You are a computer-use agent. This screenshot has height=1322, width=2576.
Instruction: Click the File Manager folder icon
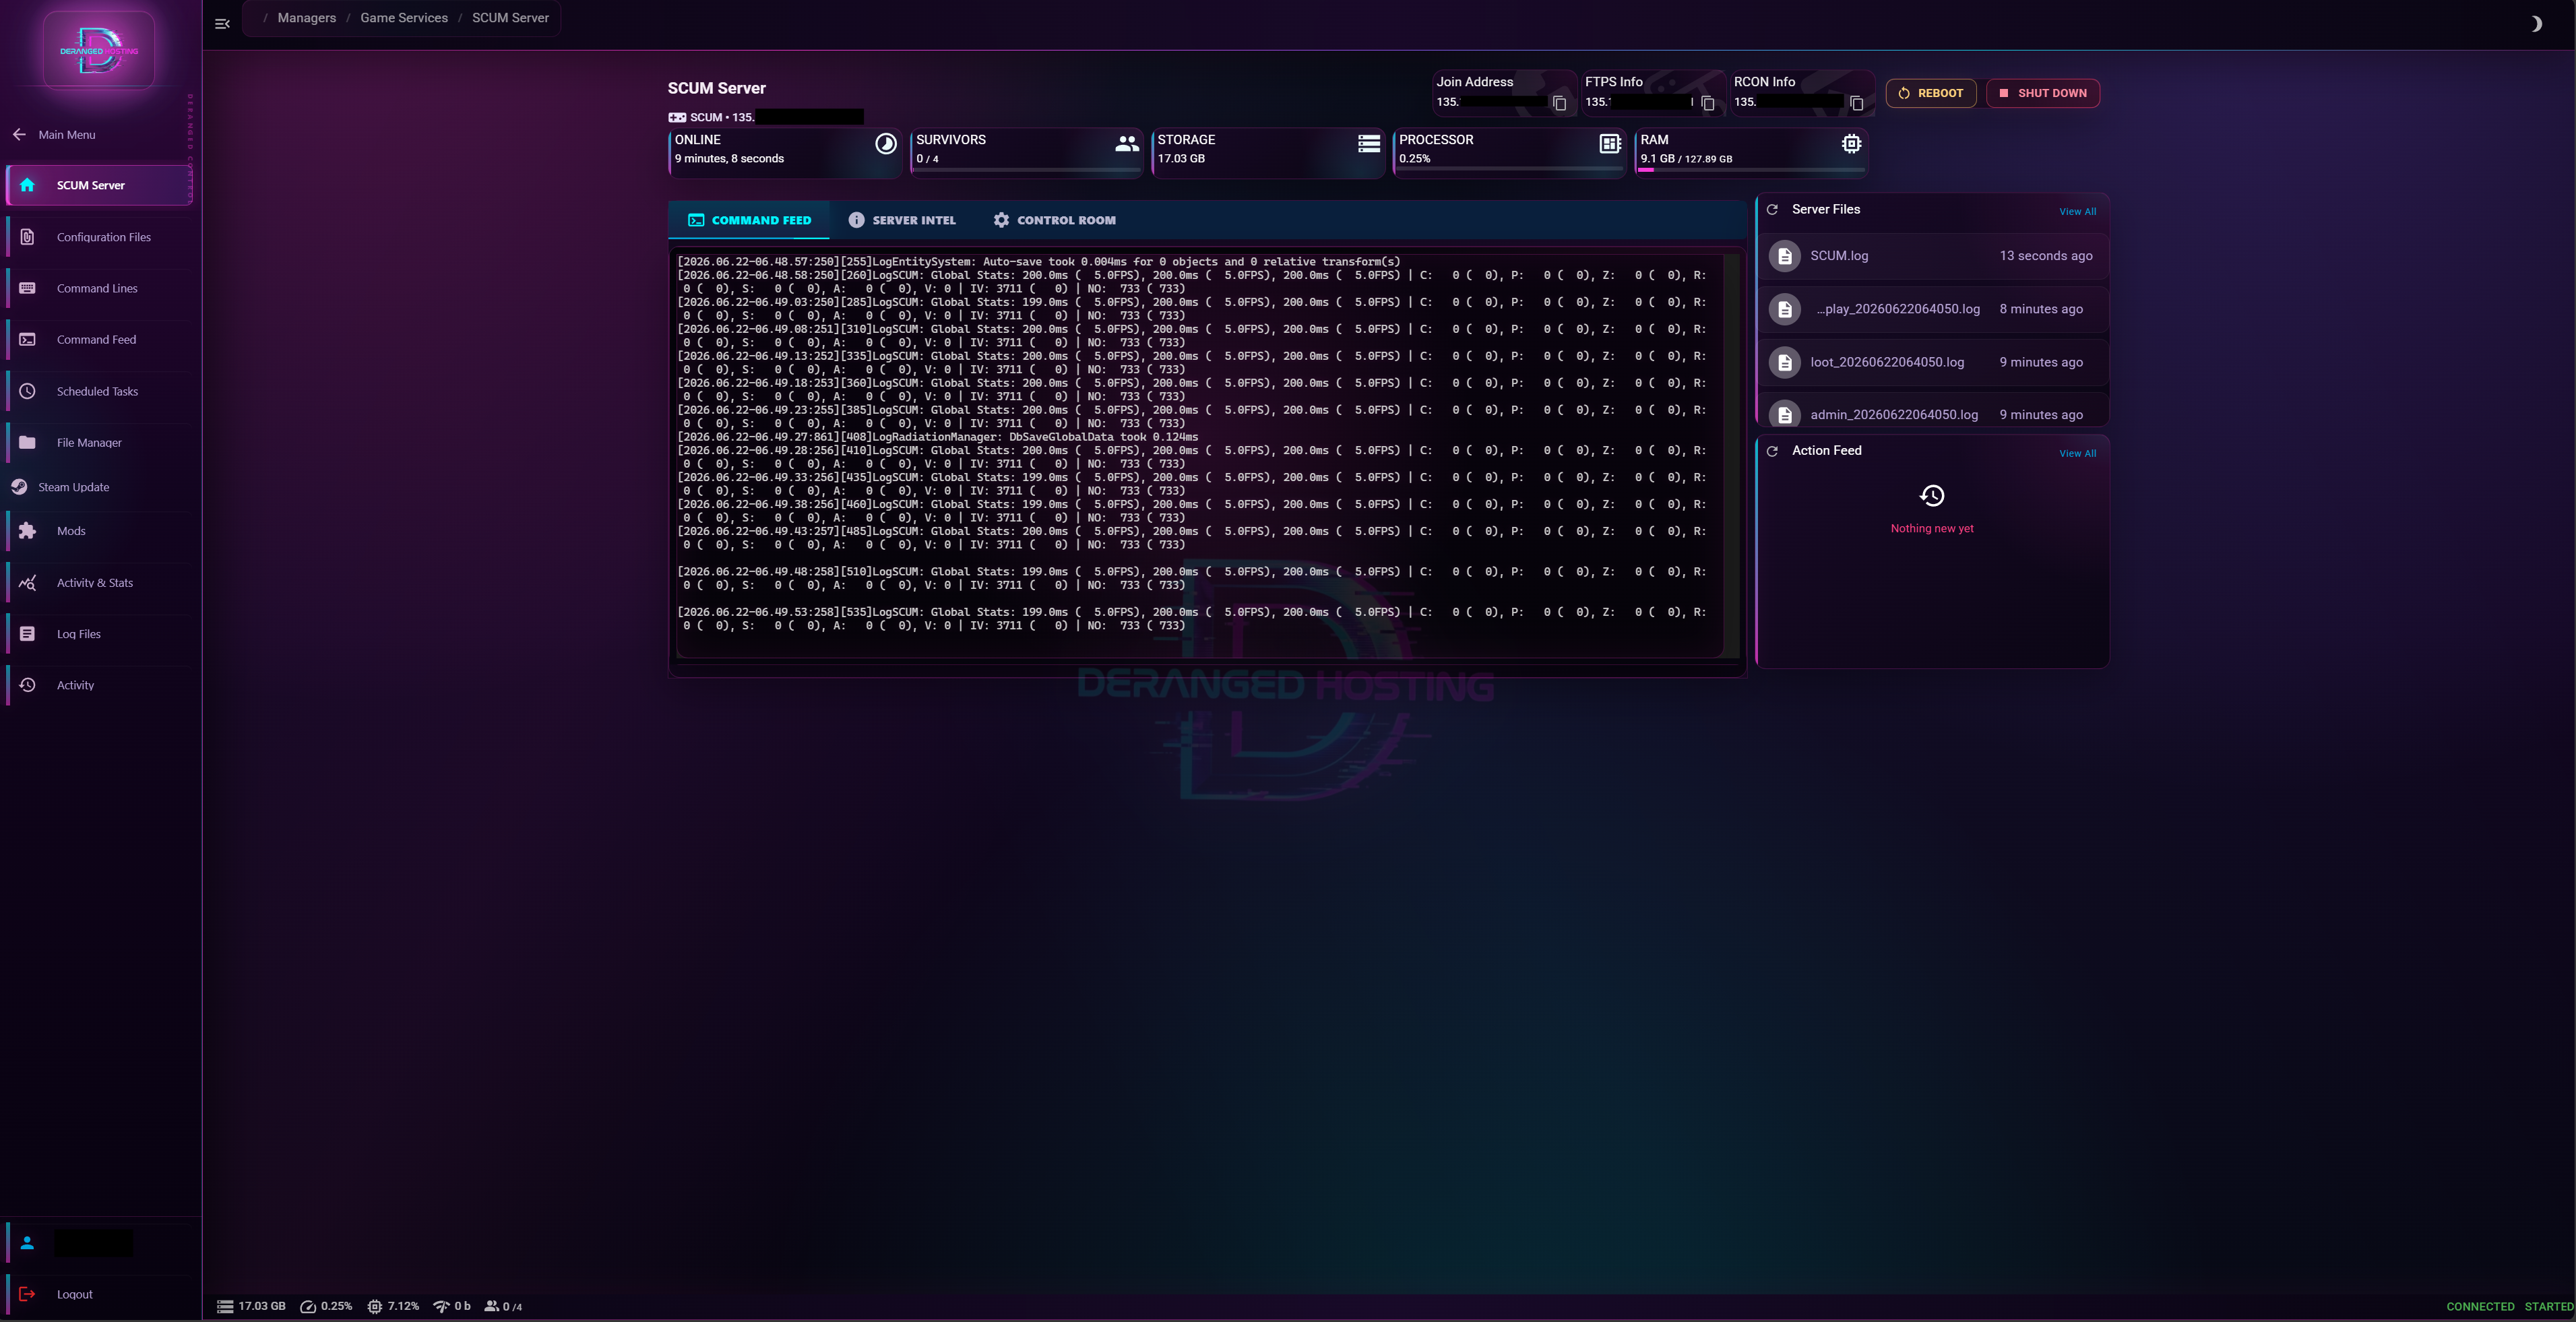coord(27,442)
